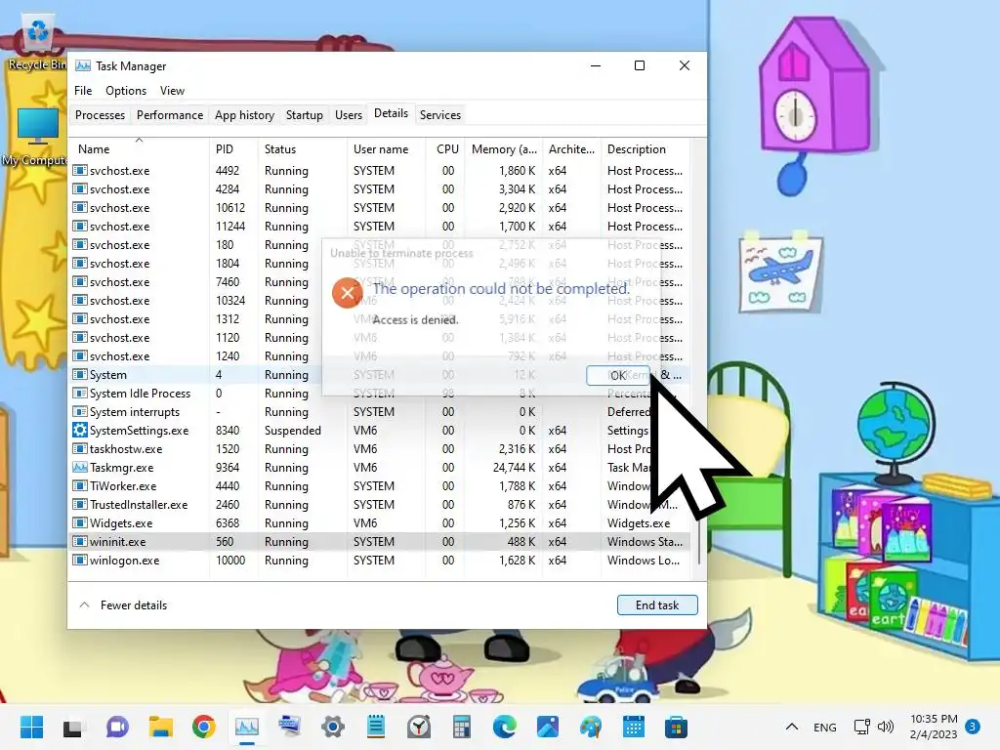Select the taskhostw.exe process row
The width and height of the screenshot is (1000, 750).
click(380, 448)
